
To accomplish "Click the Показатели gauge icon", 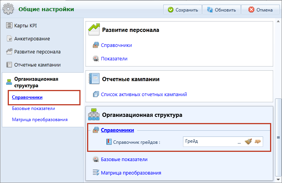I will coord(96,58).
